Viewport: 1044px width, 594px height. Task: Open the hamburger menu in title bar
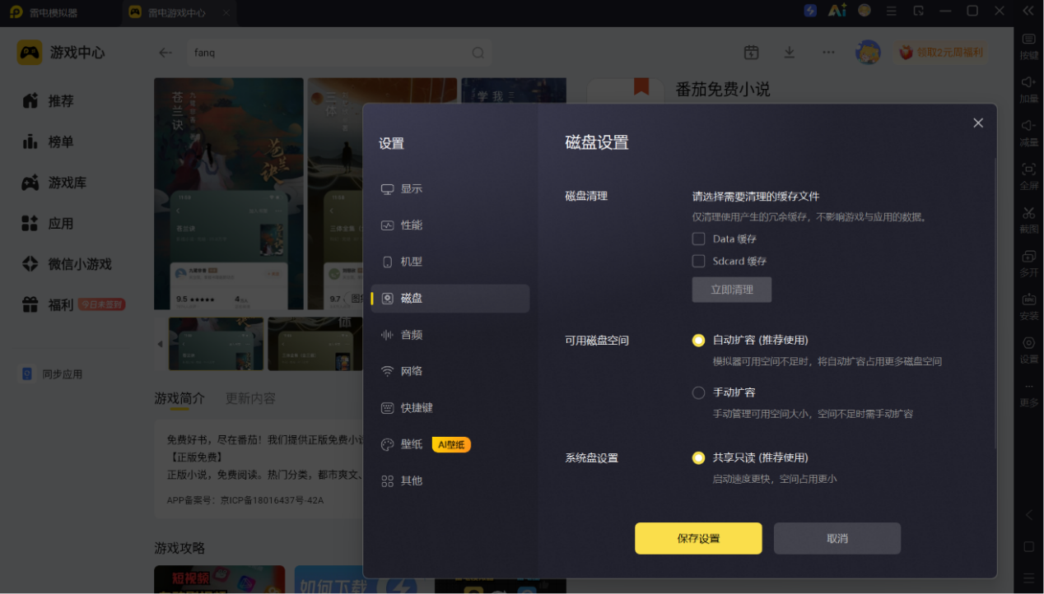[x=892, y=11]
